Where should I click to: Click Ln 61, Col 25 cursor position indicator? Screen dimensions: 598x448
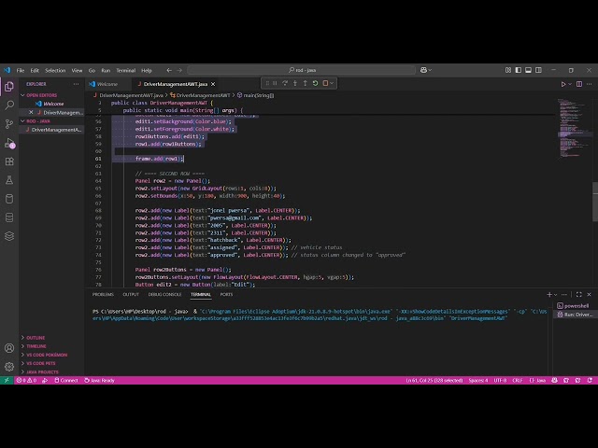(434, 380)
